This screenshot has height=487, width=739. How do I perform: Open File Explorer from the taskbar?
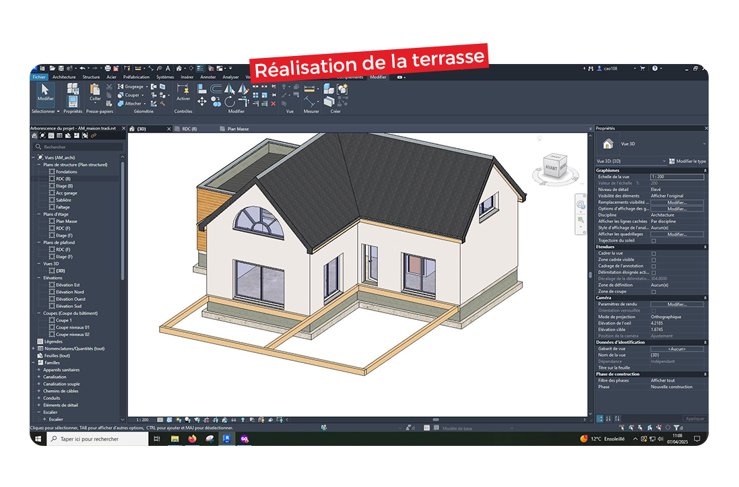click(x=174, y=439)
